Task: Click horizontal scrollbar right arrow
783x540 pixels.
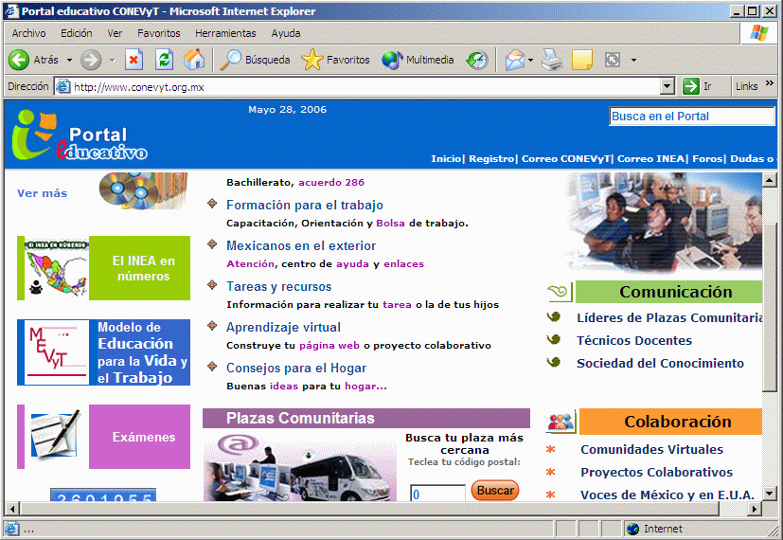Action: pyautogui.click(x=755, y=509)
